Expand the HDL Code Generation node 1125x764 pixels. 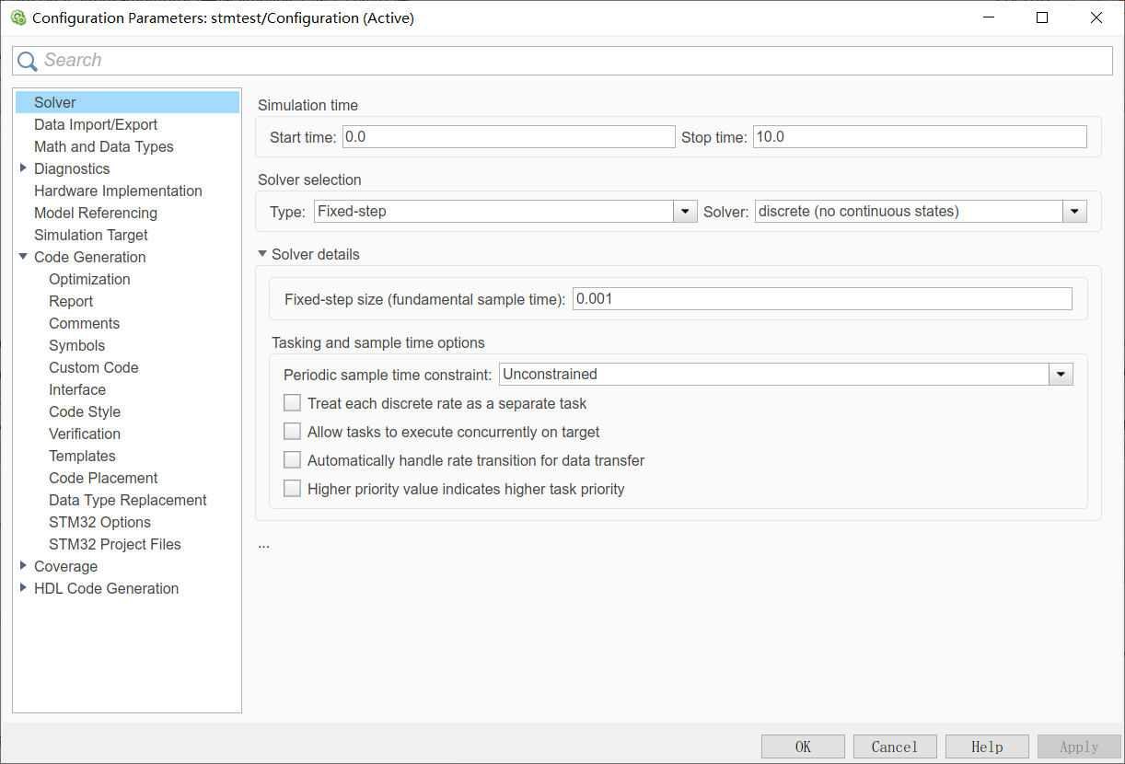(x=23, y=588)
